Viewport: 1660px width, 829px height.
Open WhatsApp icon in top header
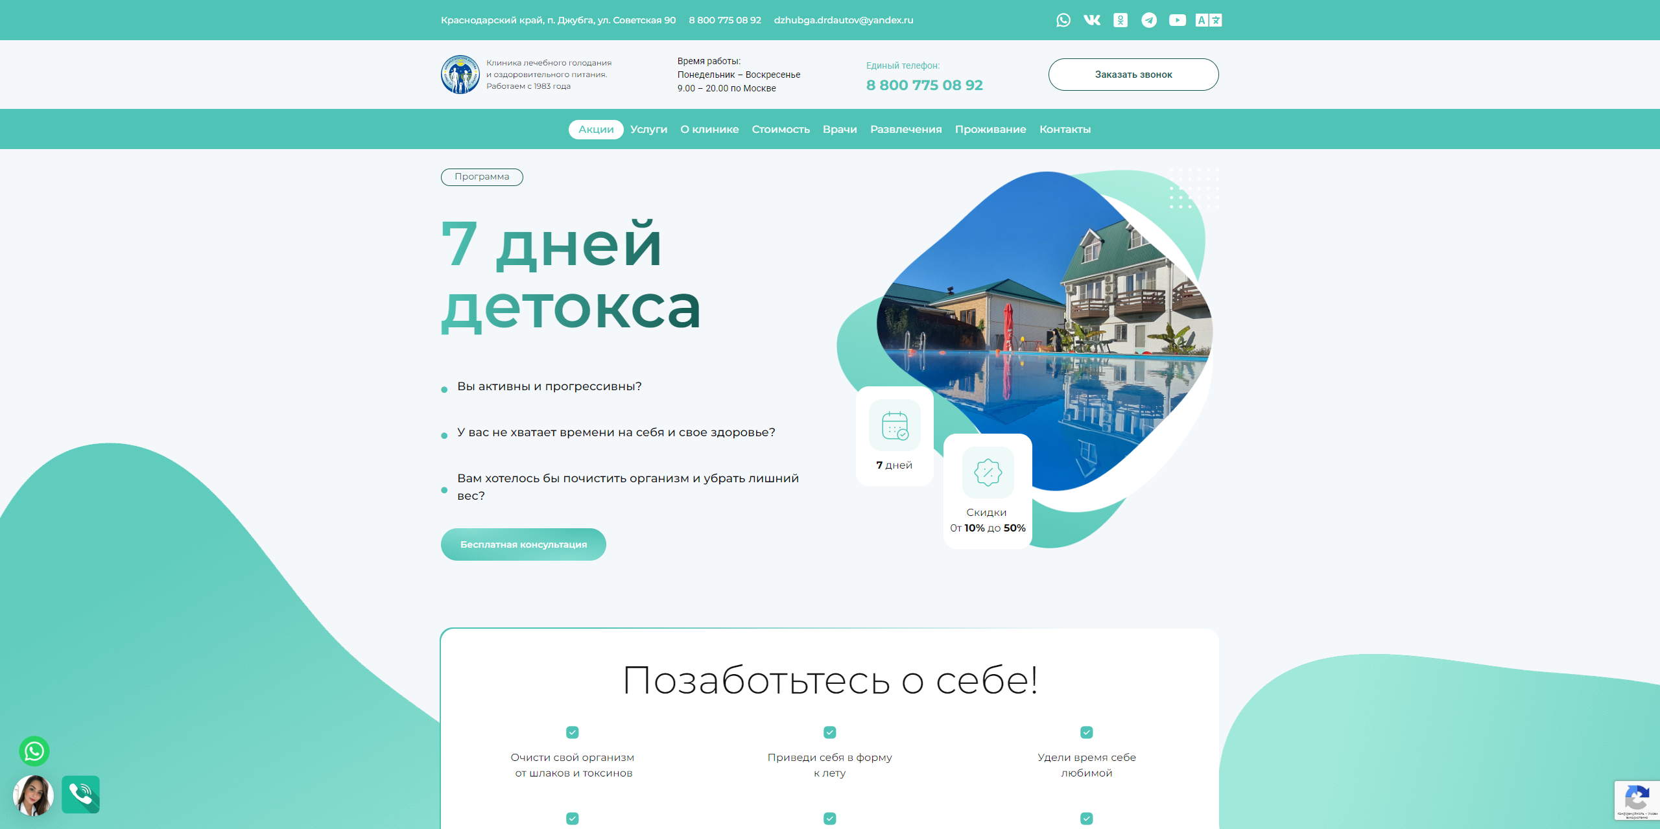[x=1063, y=20]
